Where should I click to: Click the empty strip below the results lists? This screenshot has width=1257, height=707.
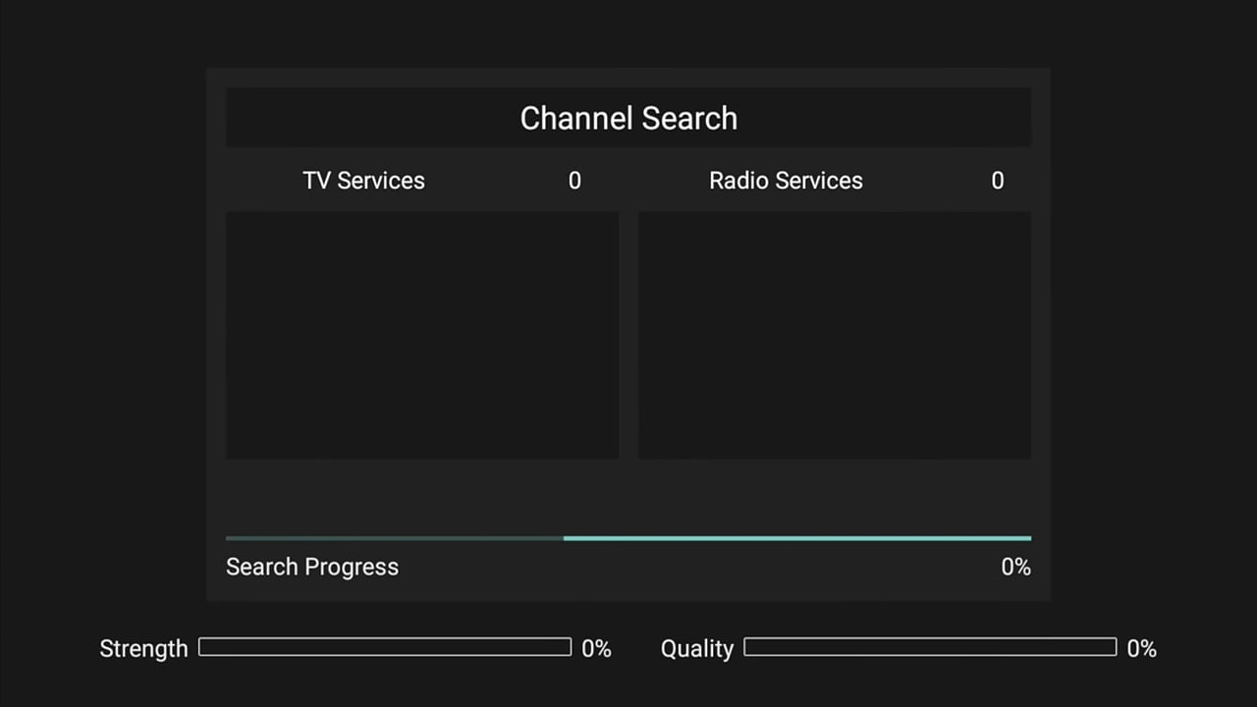[628, 491]
